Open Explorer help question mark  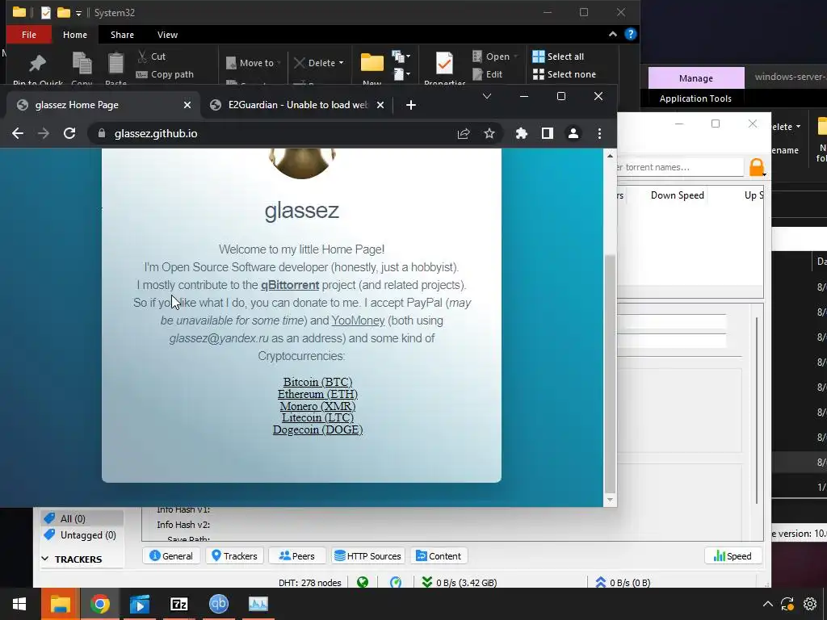click(630, 34)
